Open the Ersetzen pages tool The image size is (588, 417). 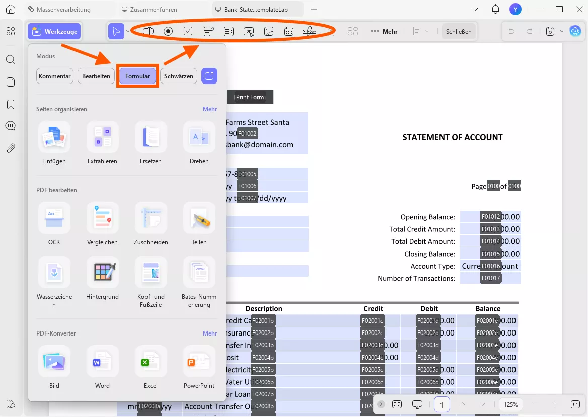(151, 144)
